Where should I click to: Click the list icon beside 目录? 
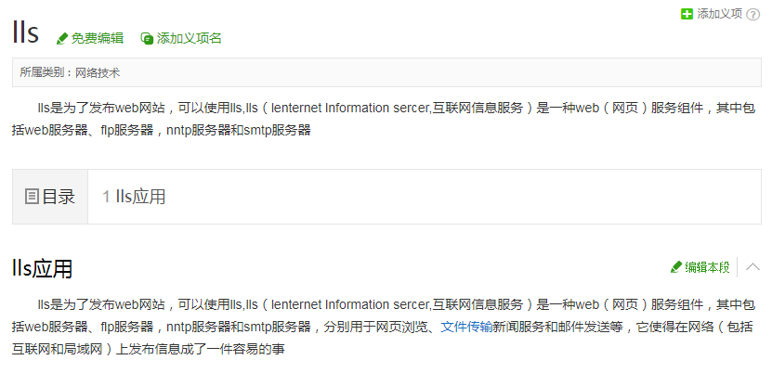point(32,197)
